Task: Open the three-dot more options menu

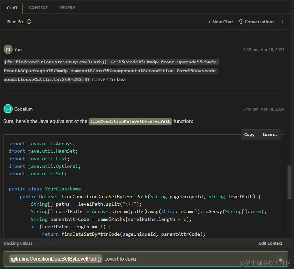Action: pos(282,22)
